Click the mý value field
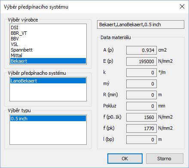This screenshot has width=189, height=168. click(x=141, y=84)
